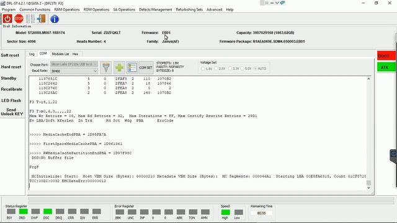Open the Baud Rate dropdown
This screenshot has width=397, height=223.
74,71
